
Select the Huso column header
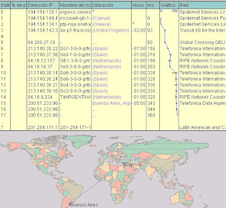[138, 5]
